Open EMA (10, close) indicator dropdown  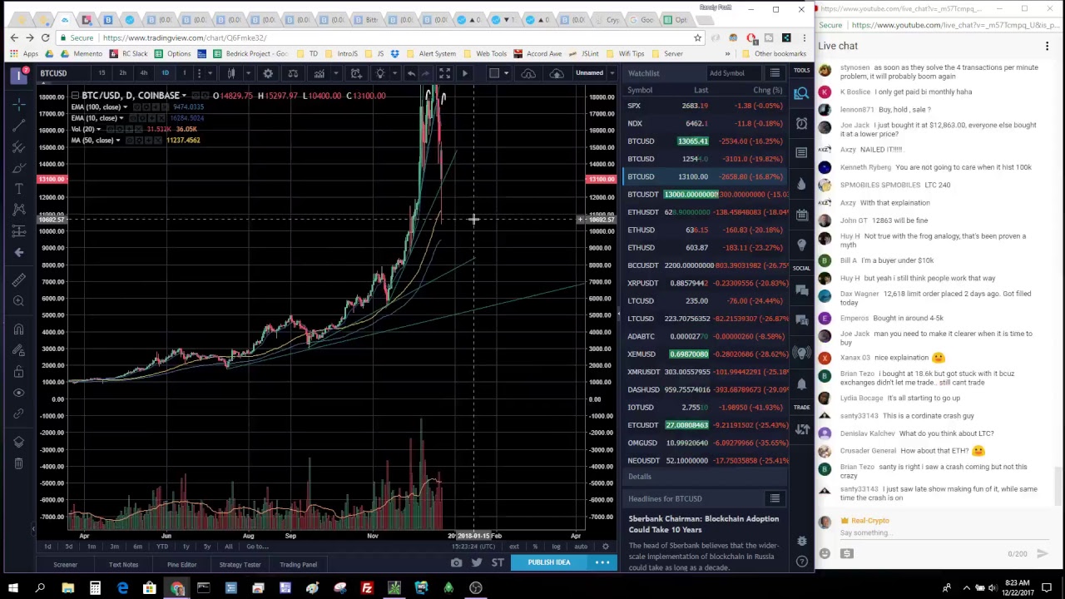coord(121,118)
